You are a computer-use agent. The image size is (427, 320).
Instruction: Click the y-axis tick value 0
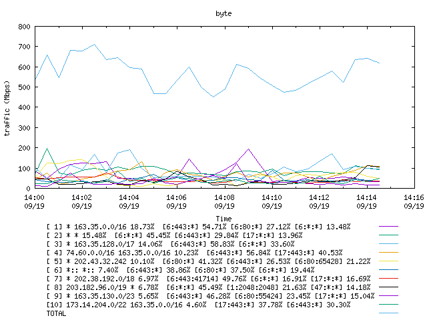(28, 189)
